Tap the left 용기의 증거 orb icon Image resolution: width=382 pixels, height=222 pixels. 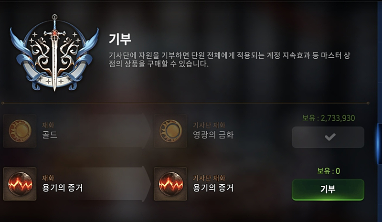click(20, 184)
